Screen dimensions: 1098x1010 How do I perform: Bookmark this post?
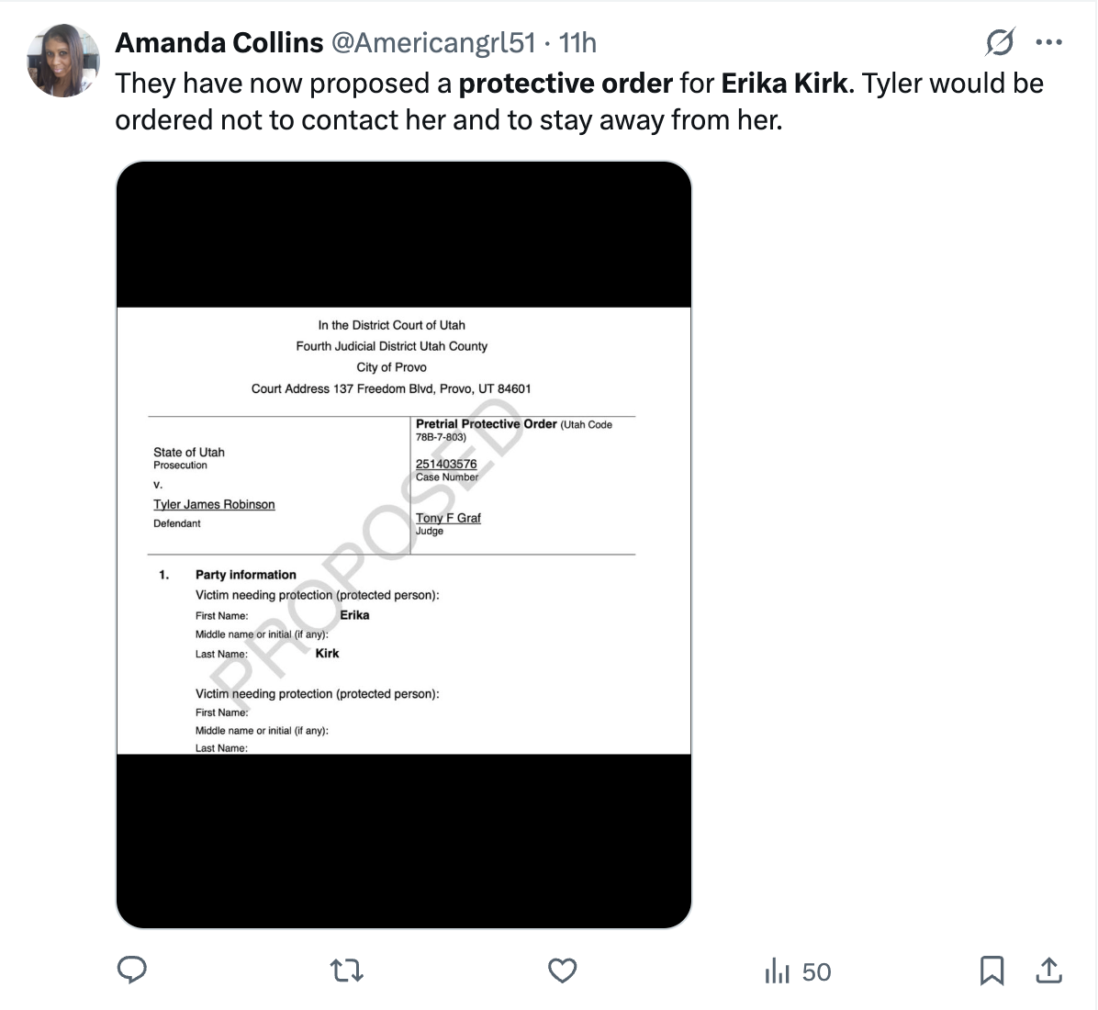pyautogui.click(x=992, y=970)
